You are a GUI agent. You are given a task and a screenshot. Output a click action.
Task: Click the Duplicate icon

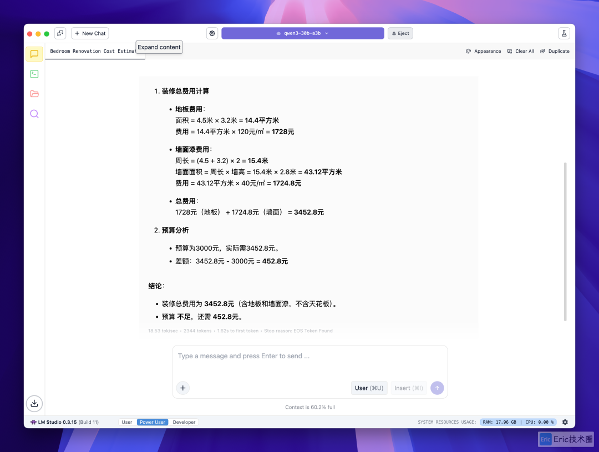pyautogui.click(x=542, y=51)
